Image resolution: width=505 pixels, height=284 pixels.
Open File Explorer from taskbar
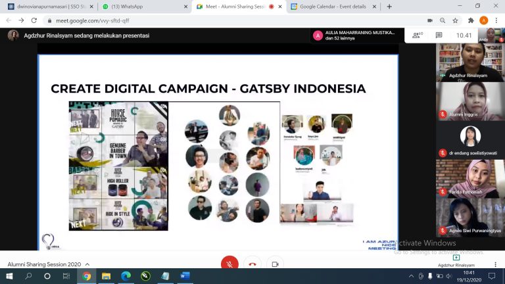(x=106, y=276)
